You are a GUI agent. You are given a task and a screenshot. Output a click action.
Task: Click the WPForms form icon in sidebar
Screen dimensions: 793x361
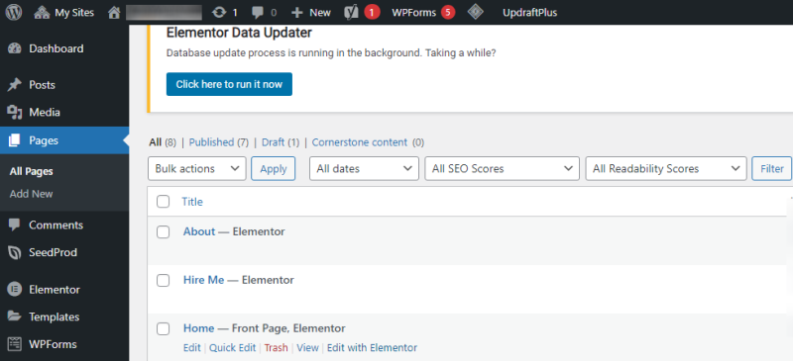pyautogui.click(x=15, y=344)
